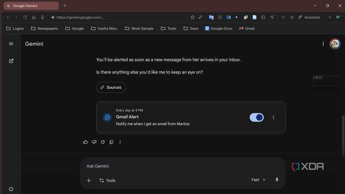
Task: Add attachment with the plus icon
Action: click(89, 181)
